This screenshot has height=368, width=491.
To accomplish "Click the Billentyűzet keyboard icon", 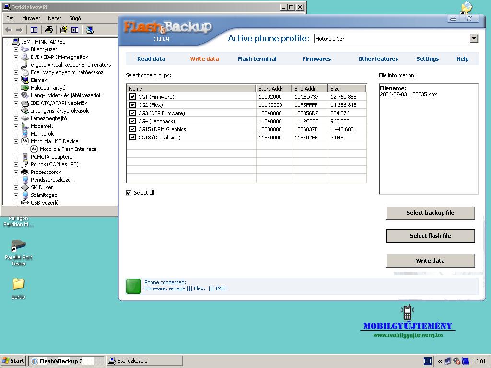I will tap(25, 49).
